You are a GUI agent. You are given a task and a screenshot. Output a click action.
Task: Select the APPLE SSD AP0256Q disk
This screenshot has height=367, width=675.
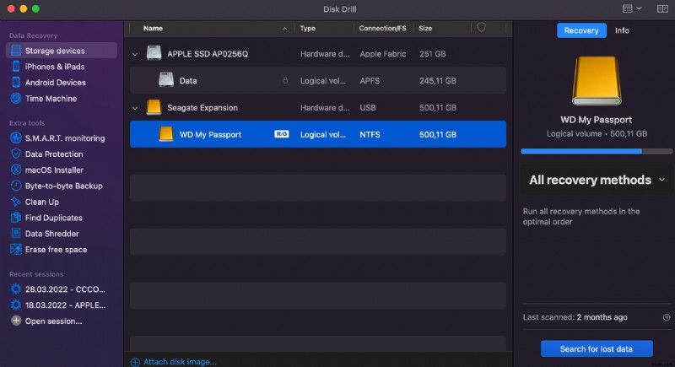[x=318, y=54]
